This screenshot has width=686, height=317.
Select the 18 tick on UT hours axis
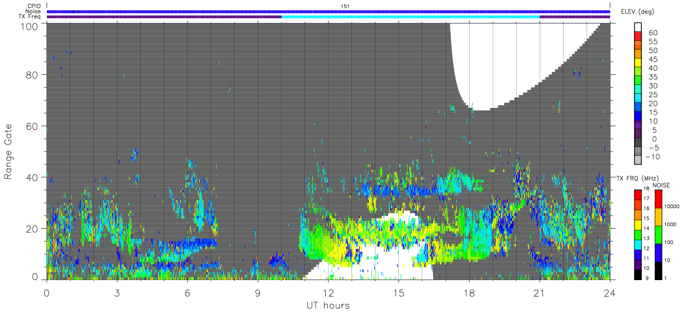pyautogui.click(x=469, y=292)
